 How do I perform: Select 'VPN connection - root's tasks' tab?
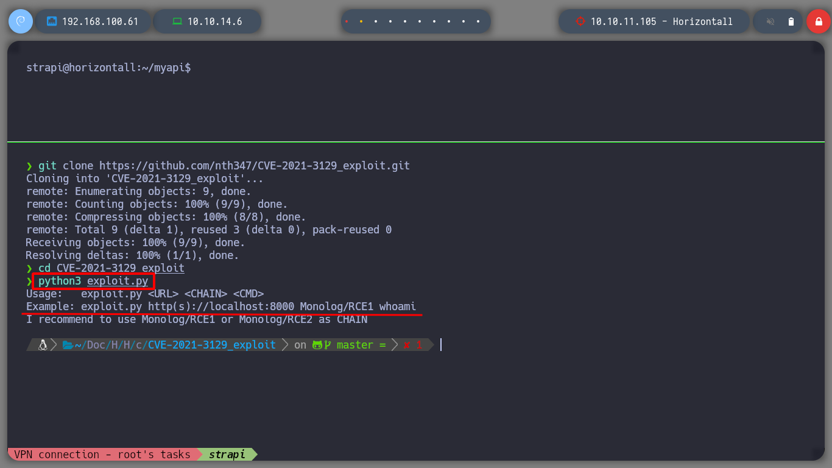click(102, 455)
